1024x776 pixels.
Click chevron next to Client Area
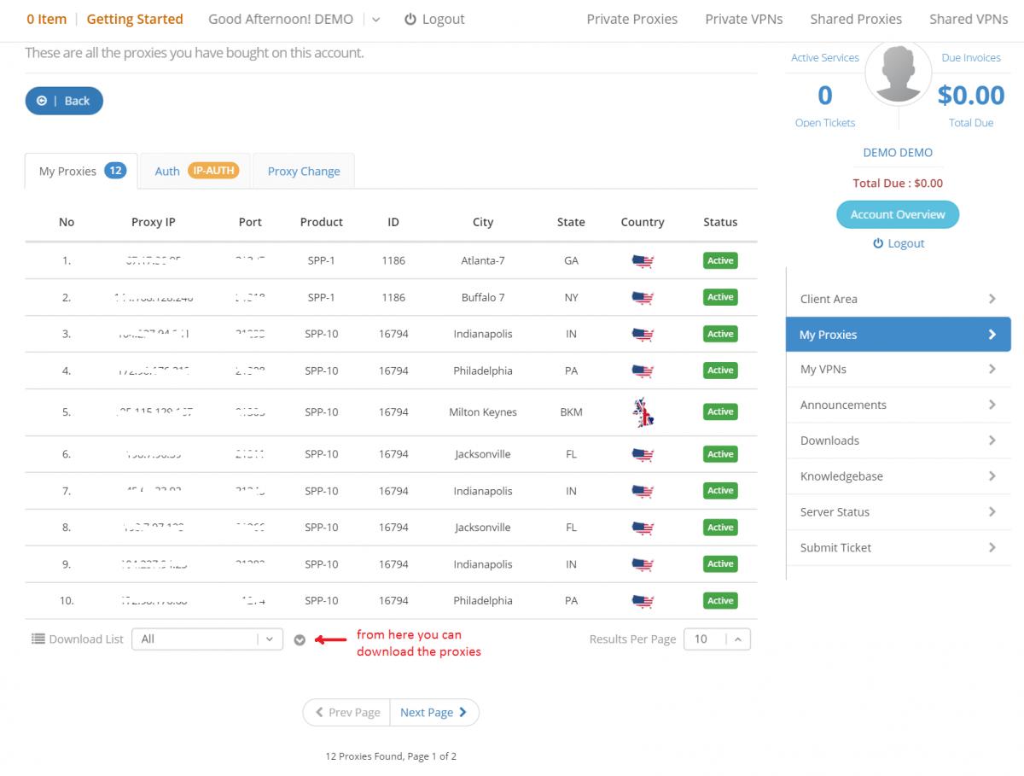992,299
